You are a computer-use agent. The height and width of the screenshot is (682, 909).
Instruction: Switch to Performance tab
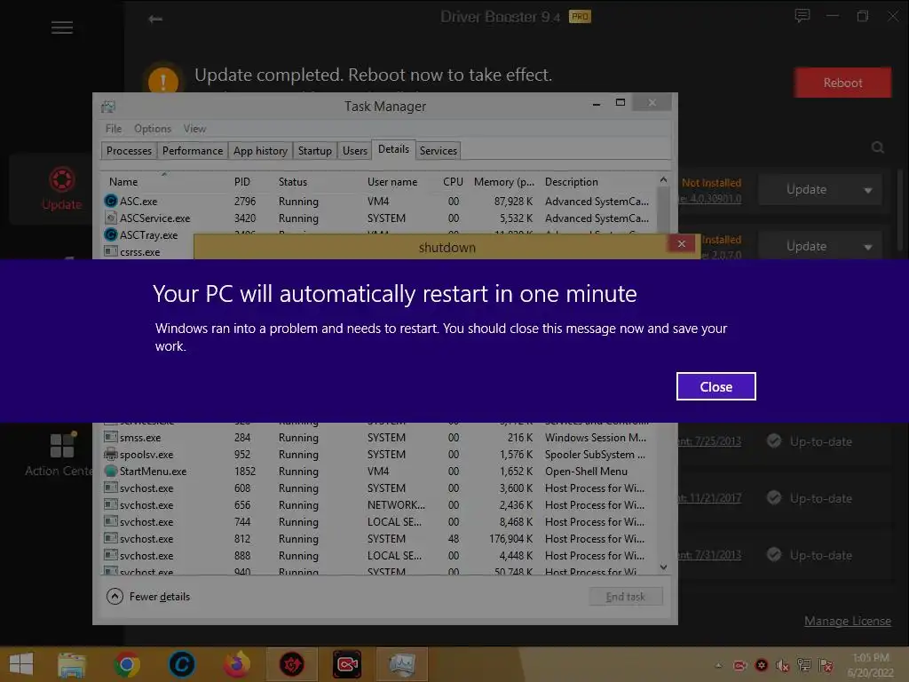pos(193,151)
